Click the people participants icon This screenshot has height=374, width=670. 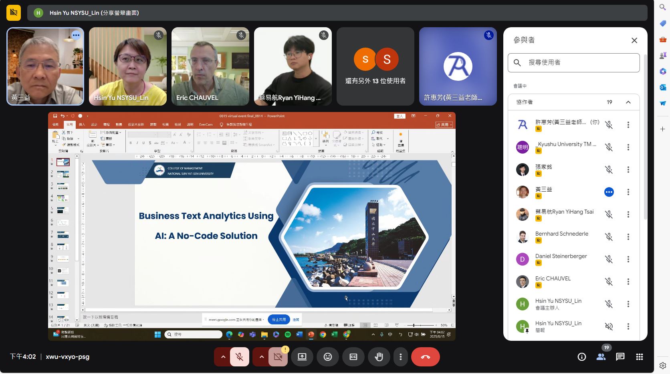click(x=601, y=357)
